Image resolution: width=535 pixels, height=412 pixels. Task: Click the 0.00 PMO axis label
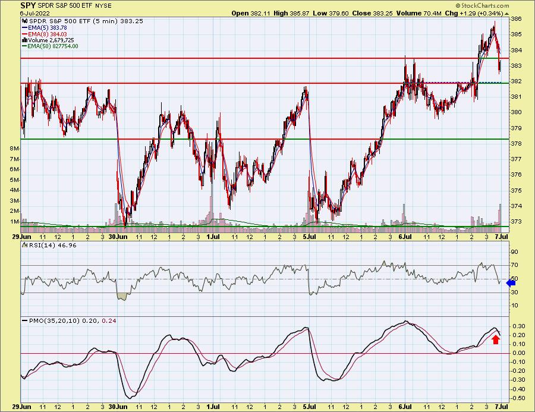tap(520, 353)
